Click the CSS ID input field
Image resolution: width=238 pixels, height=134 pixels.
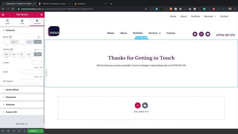pyautogui.click(x=31, y=72)
